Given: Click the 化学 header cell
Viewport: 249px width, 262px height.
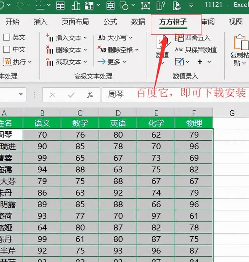Looking at the screenshot, I should pyautogui.click(x=156, y=123).
